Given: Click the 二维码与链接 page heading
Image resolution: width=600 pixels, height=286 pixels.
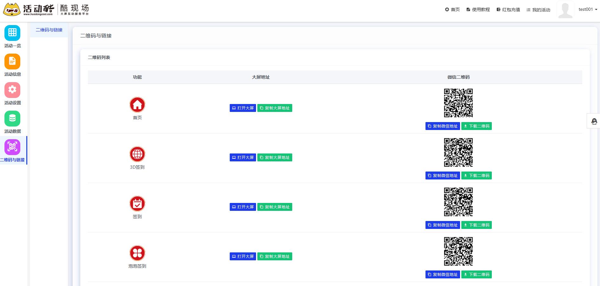Looking at the screenshot, I should click(96, 36).
